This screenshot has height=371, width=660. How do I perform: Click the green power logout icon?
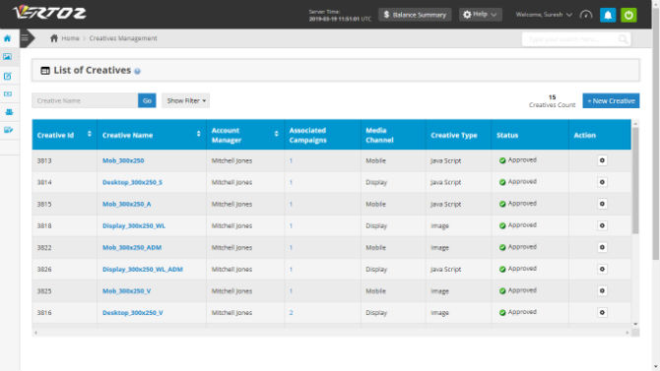[628, 15]
